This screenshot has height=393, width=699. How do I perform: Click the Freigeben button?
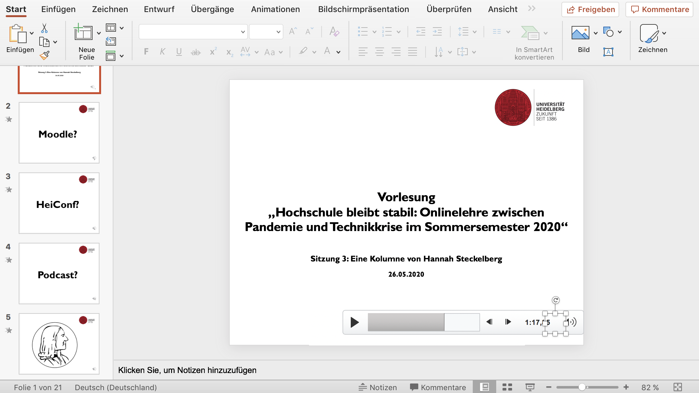click(590, 9)
